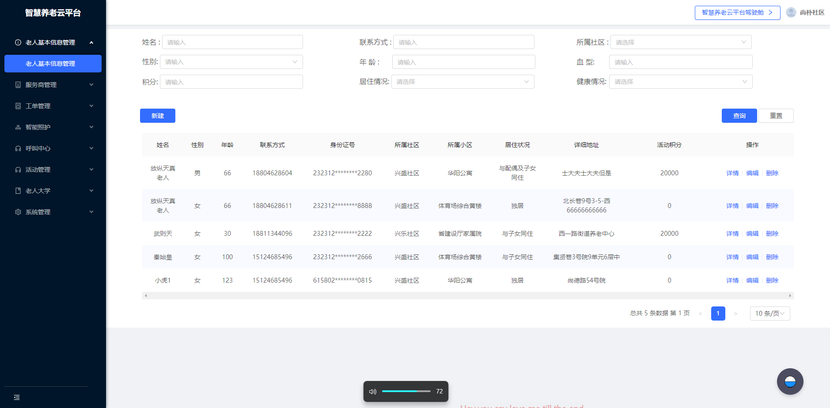Focus the 血型 input field

[681, 62]
